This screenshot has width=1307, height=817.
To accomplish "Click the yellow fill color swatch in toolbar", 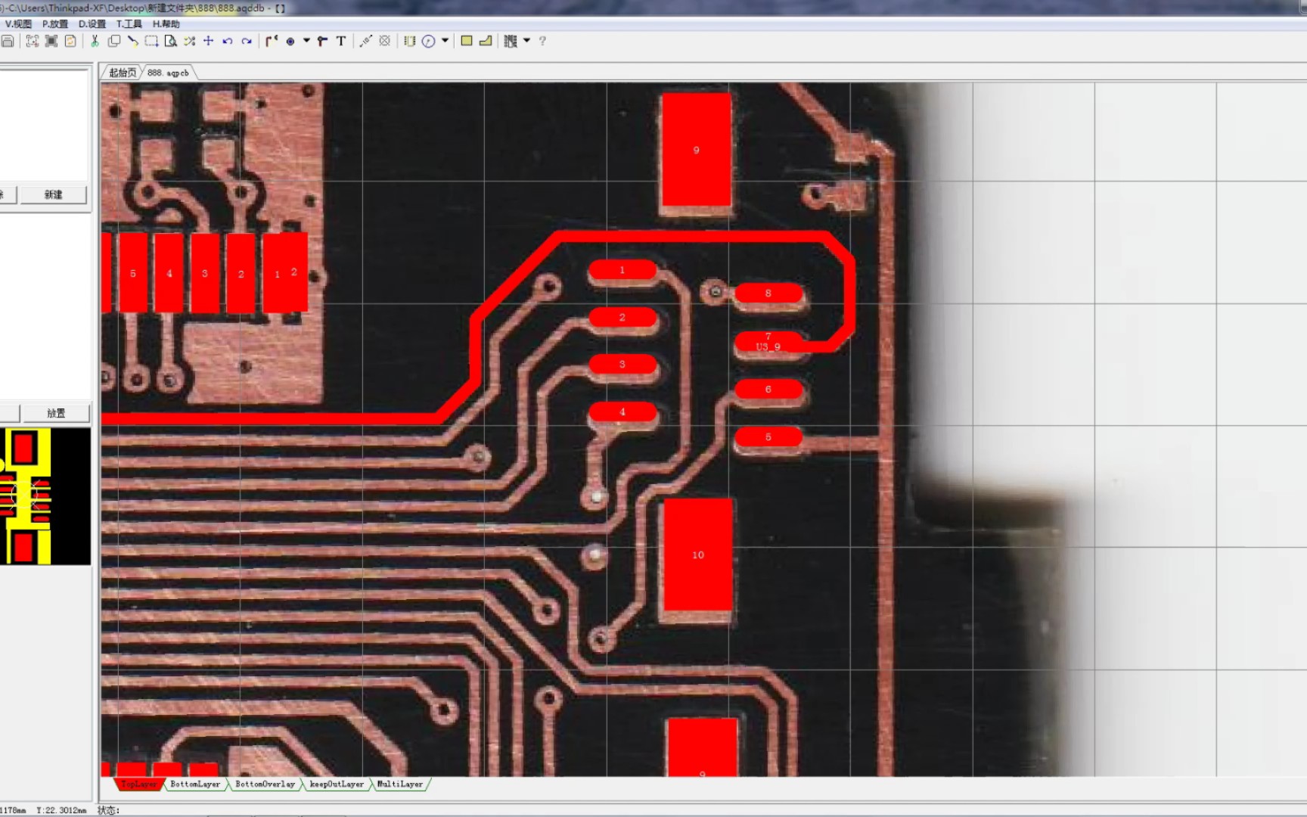I will [x=466, y=42].
